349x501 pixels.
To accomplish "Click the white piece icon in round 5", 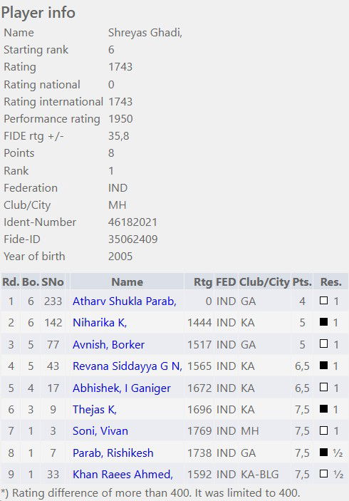I will click(324, 387).
